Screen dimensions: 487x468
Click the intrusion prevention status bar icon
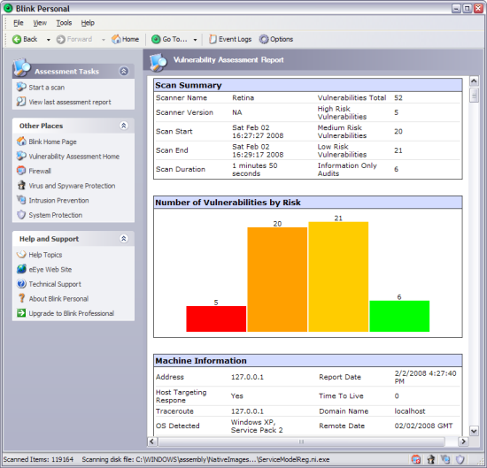pos(445,459)
